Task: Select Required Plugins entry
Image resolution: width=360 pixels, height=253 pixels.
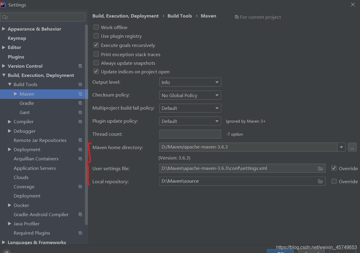Action: point(32,233)
